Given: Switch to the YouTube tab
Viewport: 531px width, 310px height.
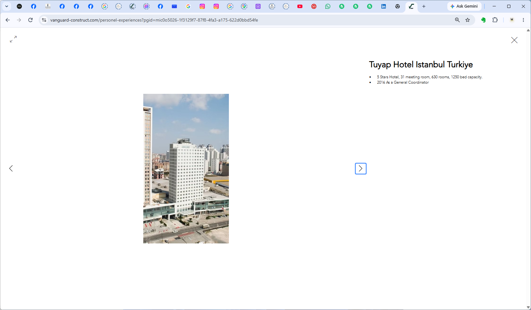Looking at the screenshot, I should coord(300,6).
